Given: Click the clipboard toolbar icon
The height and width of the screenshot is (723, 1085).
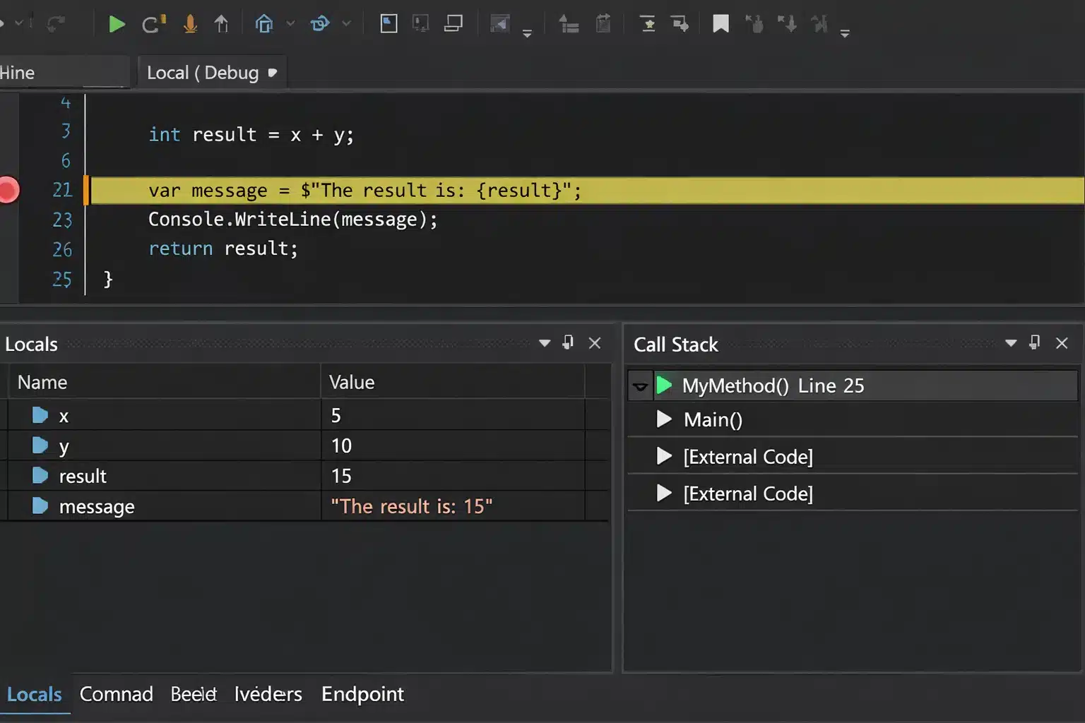Looking at the screenshot, I should pos(603,23).
